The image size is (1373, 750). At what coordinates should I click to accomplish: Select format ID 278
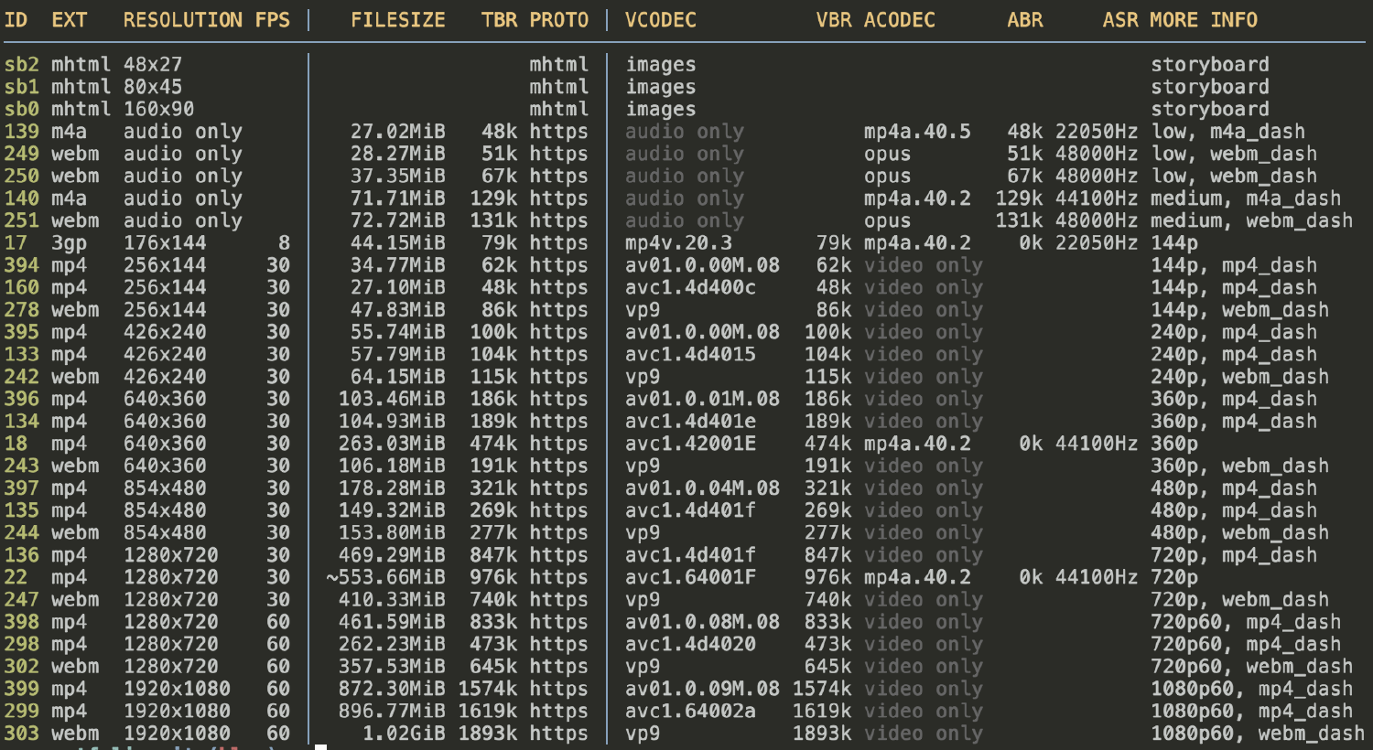pos(22,310)
